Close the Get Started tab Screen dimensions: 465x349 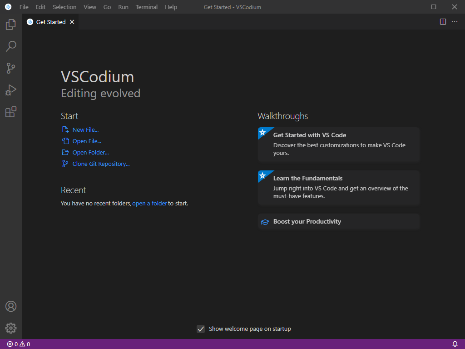pos(72,22)
